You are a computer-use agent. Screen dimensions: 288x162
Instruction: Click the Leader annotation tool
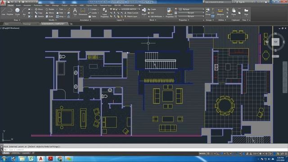93,13
